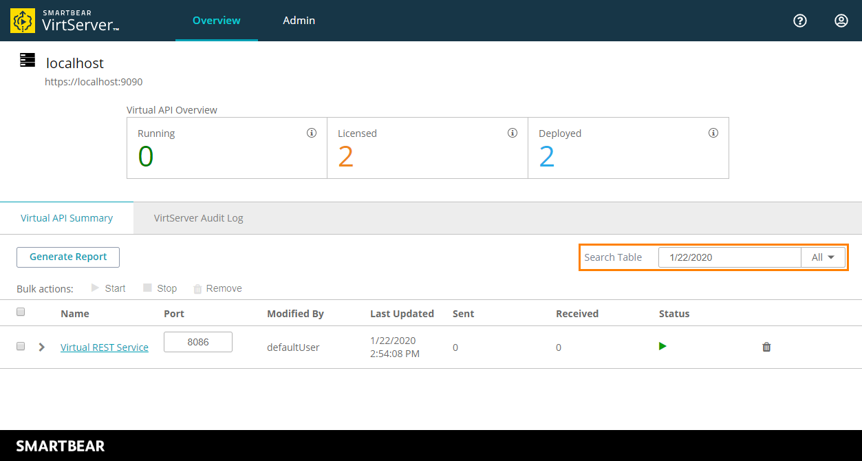Image resolution: width=862 pixels, height=461 pixels.
Task: Click the info icon on the Licensed card
Action: 512,133
